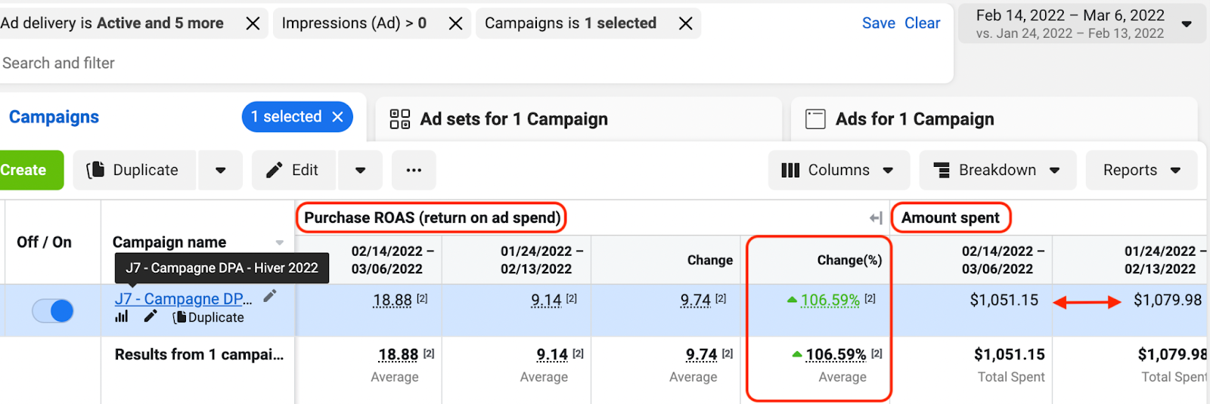Click the Save filter link

tap(878, 23)
